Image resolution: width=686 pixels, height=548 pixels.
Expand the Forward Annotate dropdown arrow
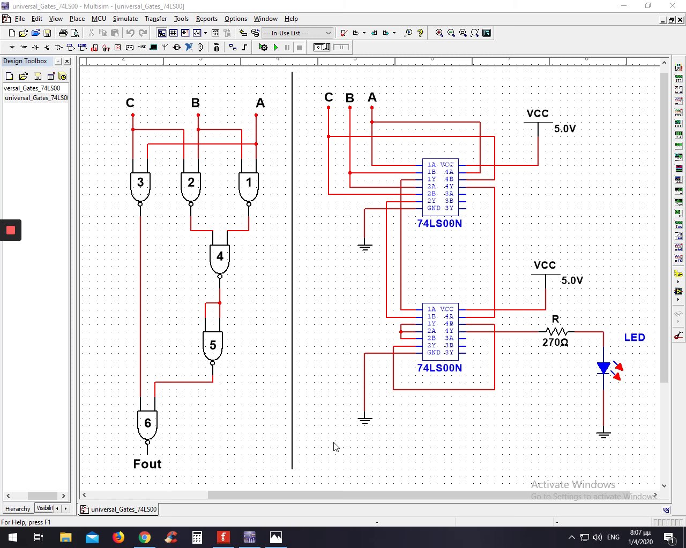pos(394,33)
